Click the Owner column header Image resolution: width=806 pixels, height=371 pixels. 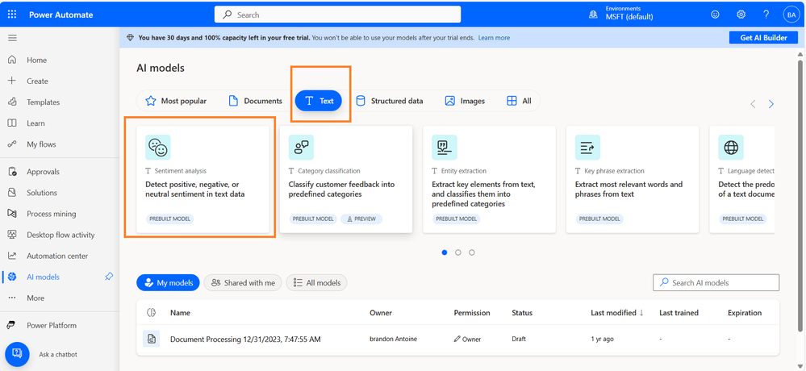point(380,312)
